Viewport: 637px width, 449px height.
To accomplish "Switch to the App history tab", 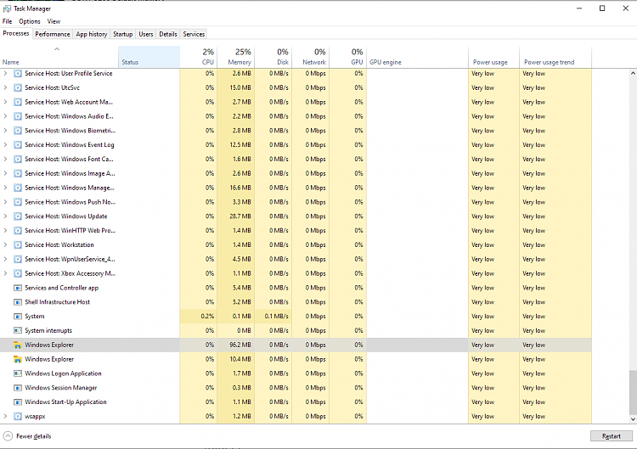I will [x=92, y=34].
